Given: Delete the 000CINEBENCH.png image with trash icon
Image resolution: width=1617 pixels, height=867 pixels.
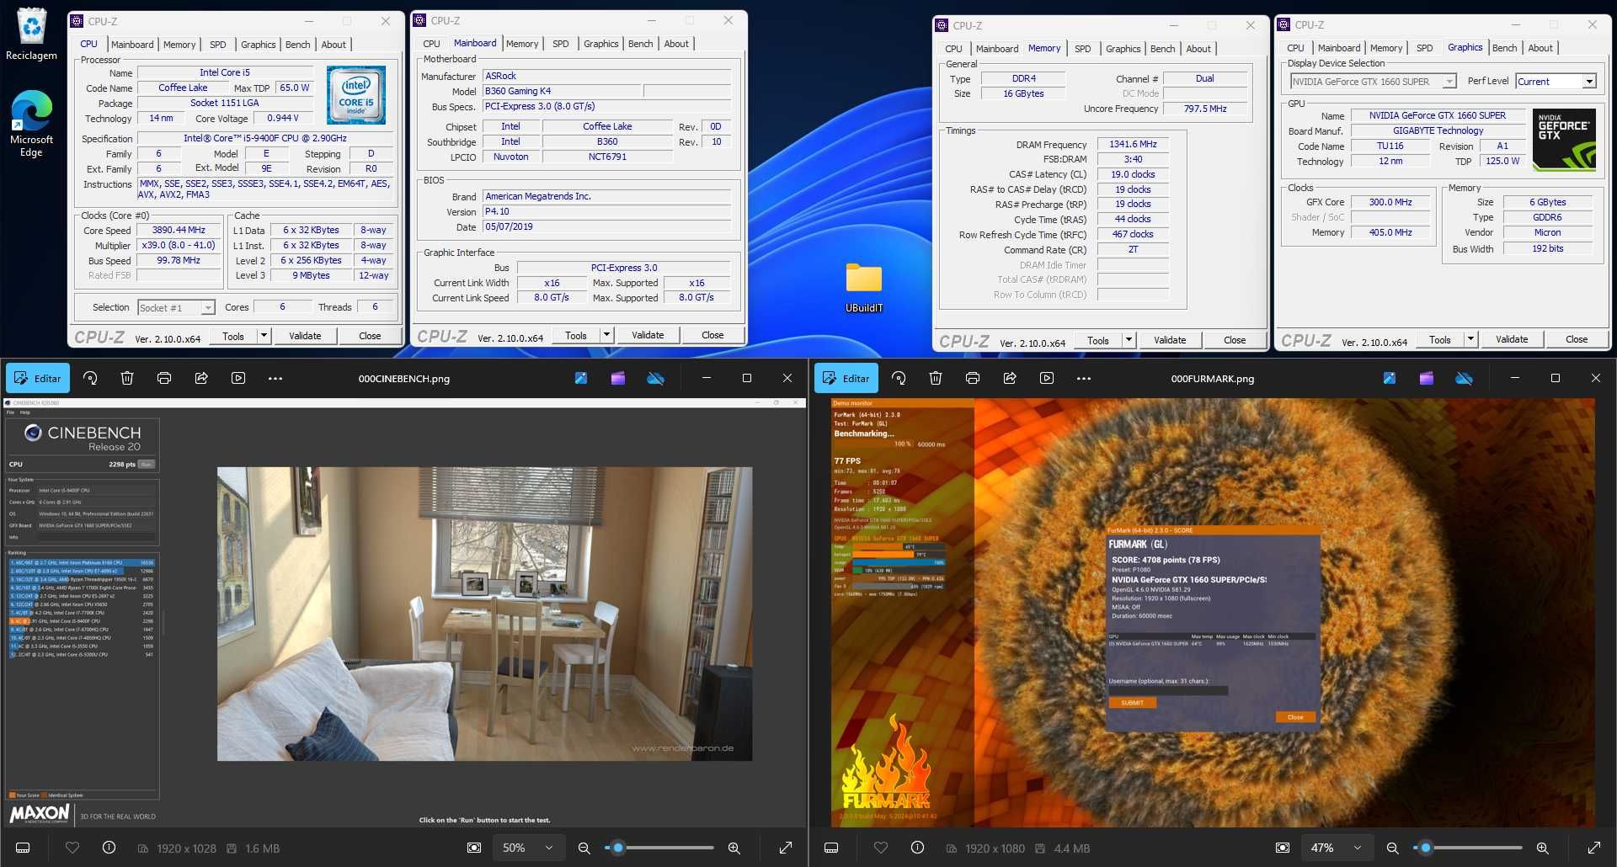Looking at the screenshot, I should point(127,379).
